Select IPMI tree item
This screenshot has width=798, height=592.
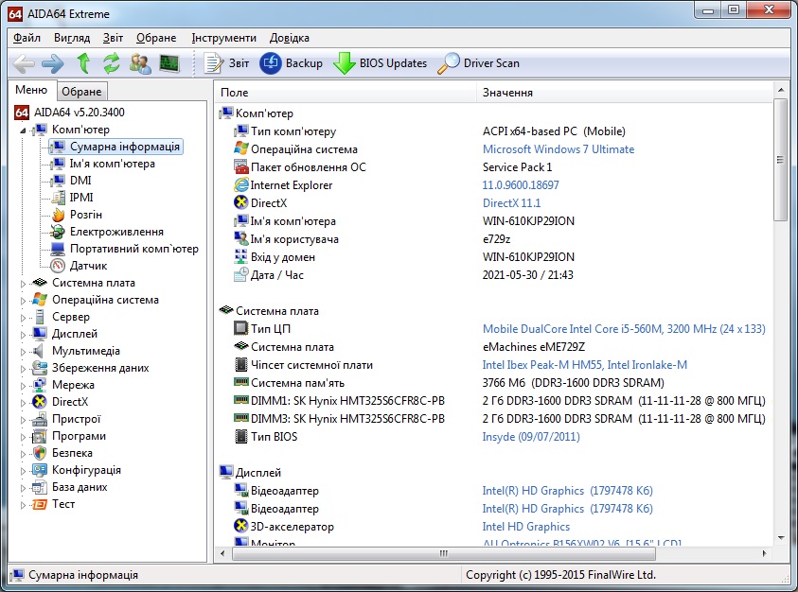coord(81,198)
